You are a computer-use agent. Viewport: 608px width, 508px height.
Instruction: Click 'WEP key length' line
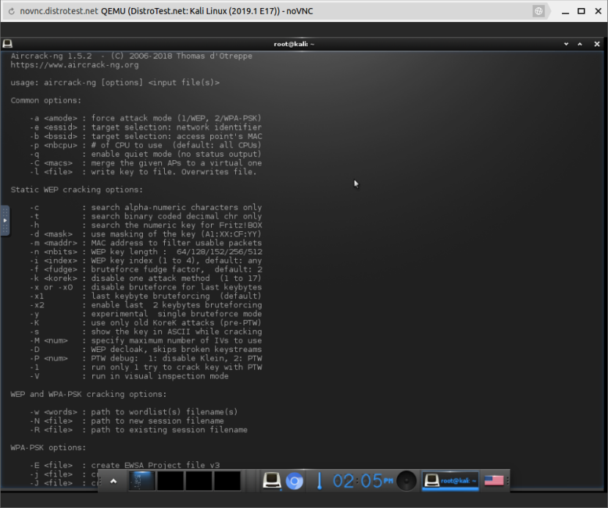146,252
